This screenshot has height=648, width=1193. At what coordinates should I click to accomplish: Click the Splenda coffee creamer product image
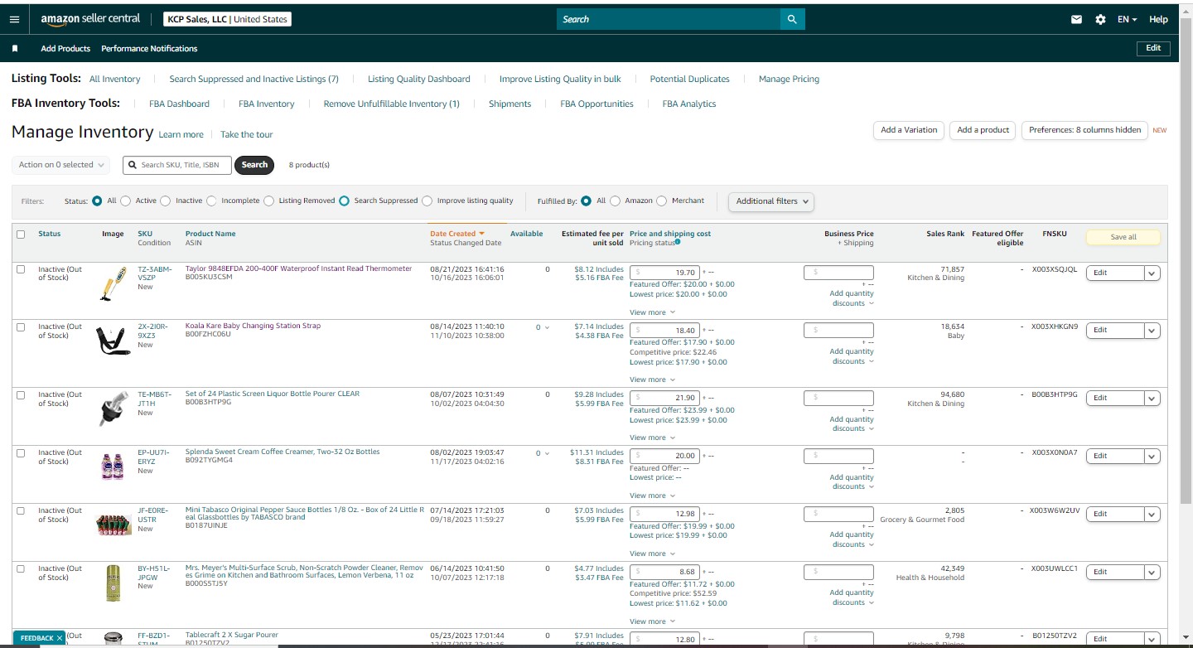coord(112,466)
